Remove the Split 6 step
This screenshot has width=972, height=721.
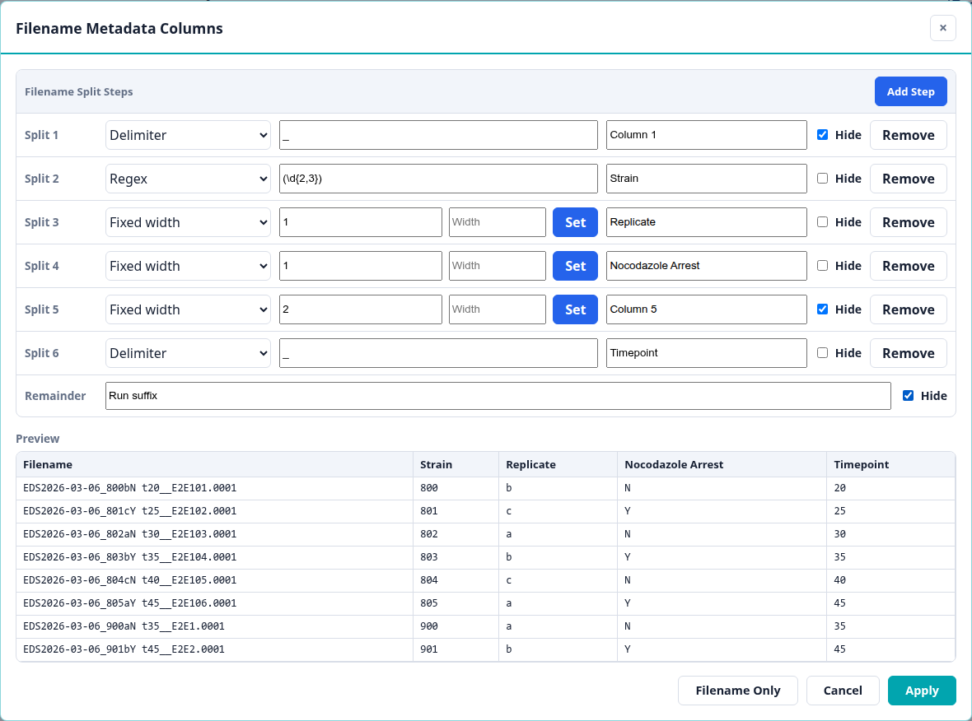pos(908,353)
